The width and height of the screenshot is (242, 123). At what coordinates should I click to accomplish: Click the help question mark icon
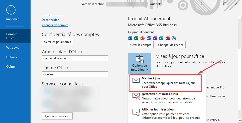point(202,4)
